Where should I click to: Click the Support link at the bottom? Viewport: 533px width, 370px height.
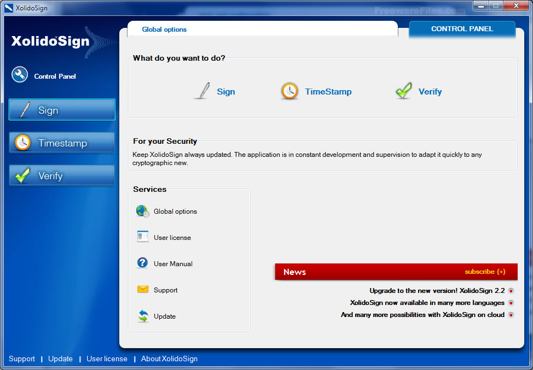coord(22,359)
